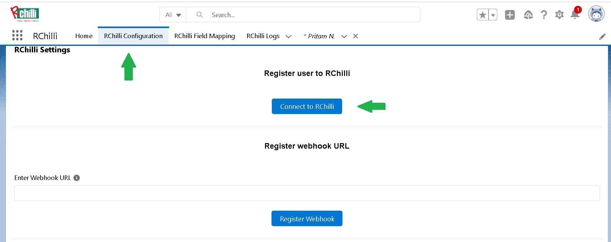611x242 pixels.
Task: Open the Notifications bell icon
Action: point(575,14)
